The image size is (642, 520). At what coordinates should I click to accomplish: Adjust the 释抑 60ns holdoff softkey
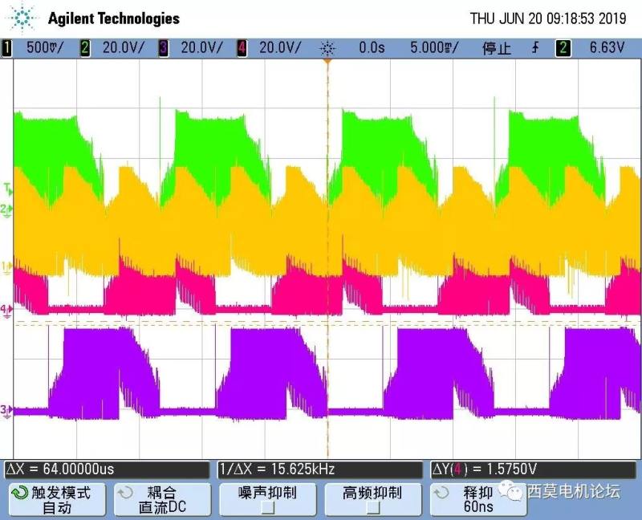(477, 499)
